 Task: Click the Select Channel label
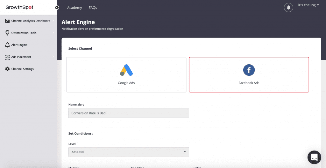[80, 48]
